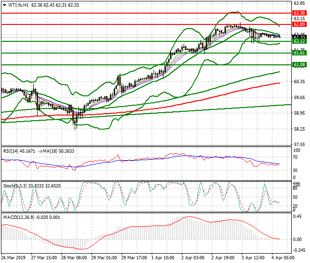Click the 63.15 price scale value

(x=299, y=19)
